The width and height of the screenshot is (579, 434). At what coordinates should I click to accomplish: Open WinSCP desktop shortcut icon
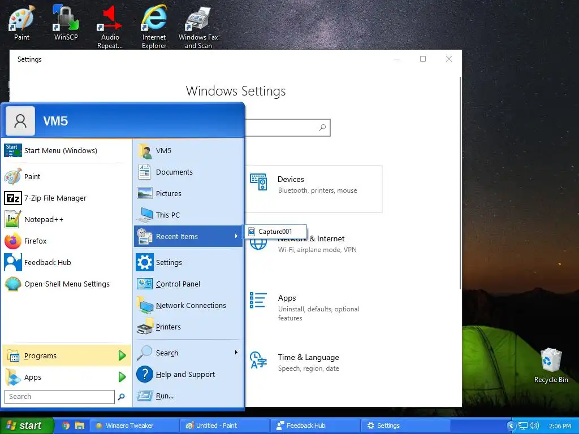pyautogui.click(x=66, y=22)
